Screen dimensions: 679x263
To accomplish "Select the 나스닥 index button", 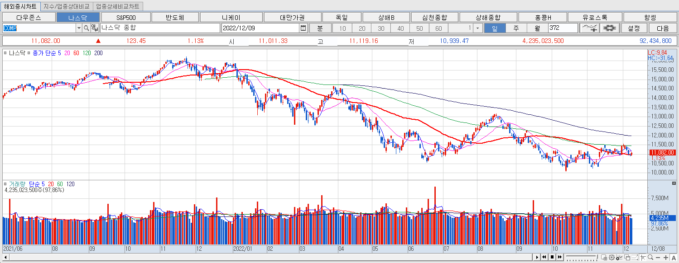I will click(x=77, y=17).
